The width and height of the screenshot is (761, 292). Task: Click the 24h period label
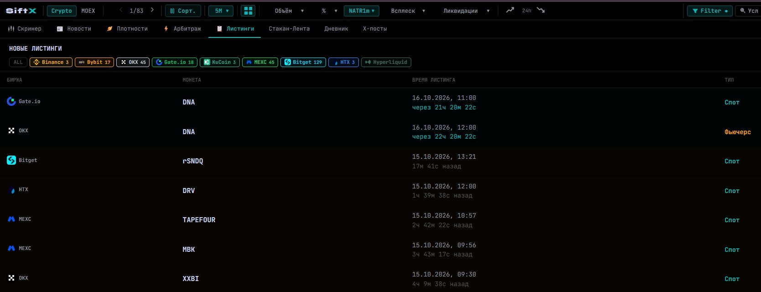(527, 10)
